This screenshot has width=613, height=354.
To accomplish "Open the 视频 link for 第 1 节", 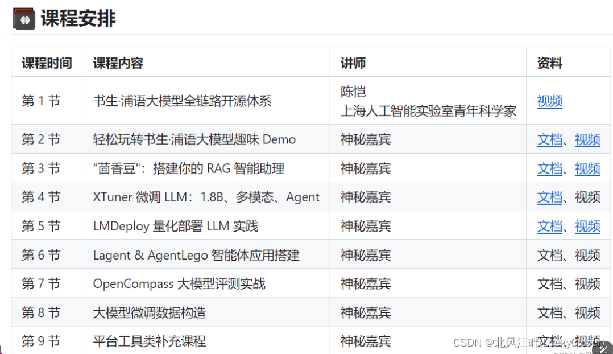I will pyautogui.click(x=550, y=101).
